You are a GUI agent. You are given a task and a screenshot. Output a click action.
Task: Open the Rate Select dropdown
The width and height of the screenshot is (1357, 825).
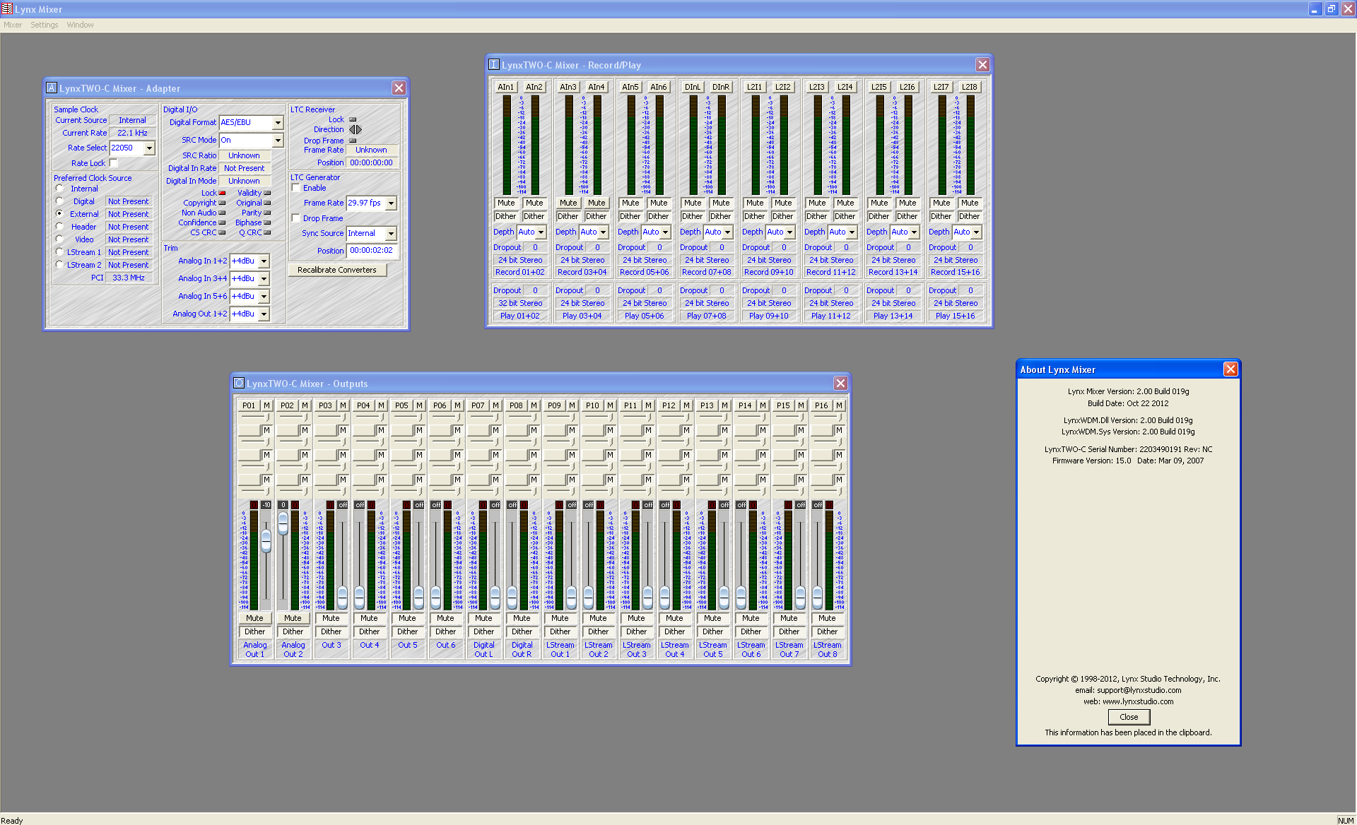tap(149, 148)
